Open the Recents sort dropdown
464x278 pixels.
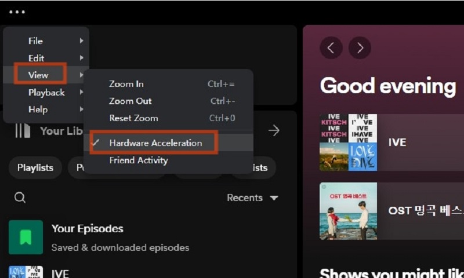(252, 197)
